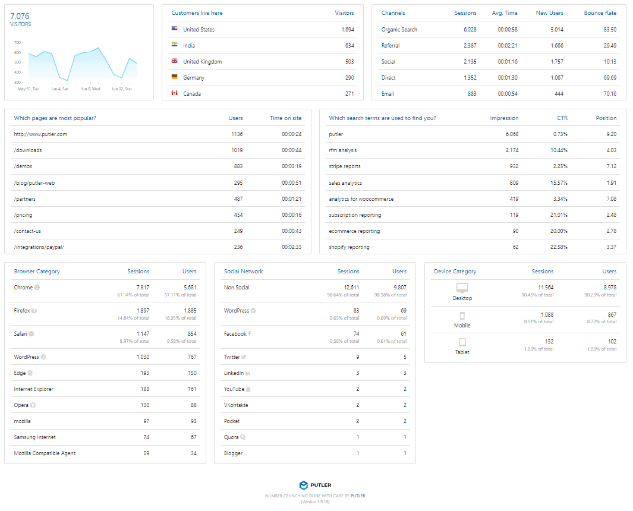Screen dimensions: 633x511
Task: Select the Email channel row
Action: pos(499,94)
